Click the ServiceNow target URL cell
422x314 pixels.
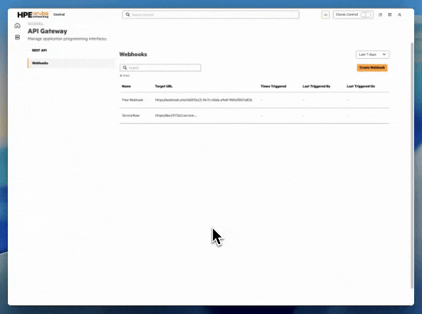click(x=176, y=116)
